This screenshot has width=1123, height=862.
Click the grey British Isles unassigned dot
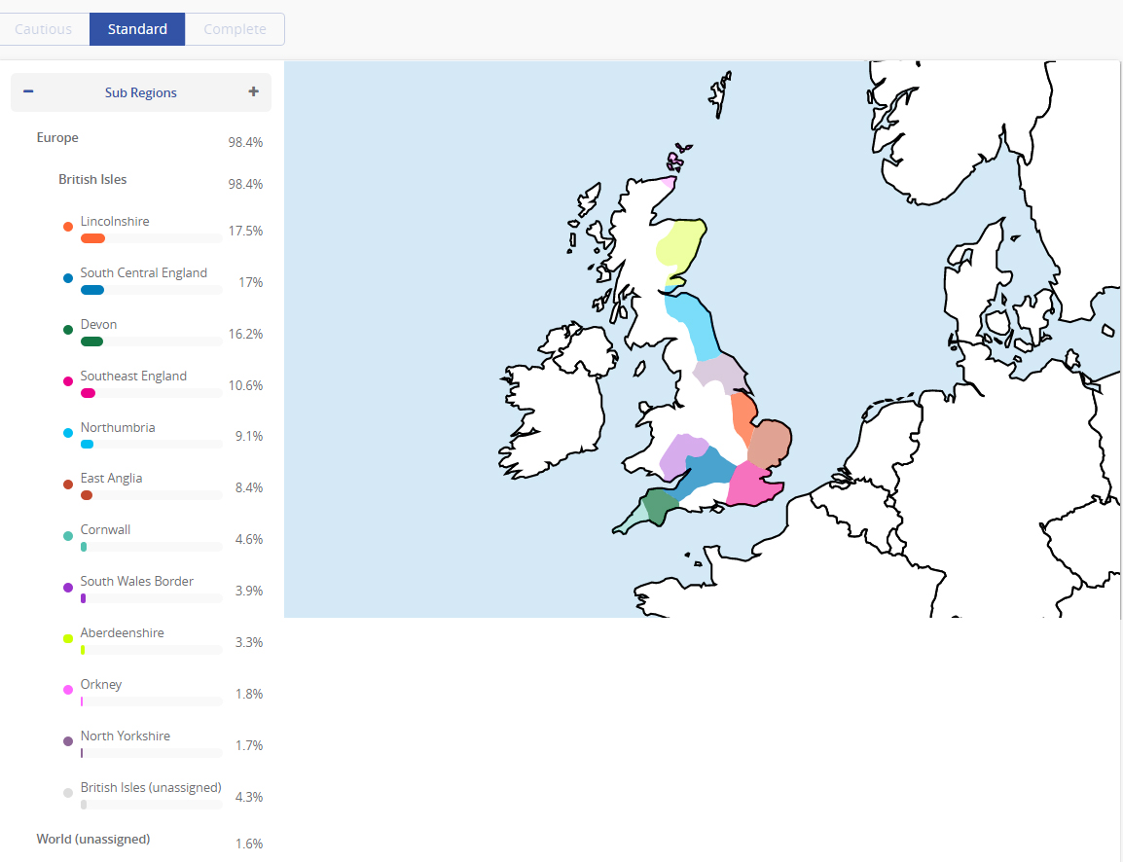67,792
